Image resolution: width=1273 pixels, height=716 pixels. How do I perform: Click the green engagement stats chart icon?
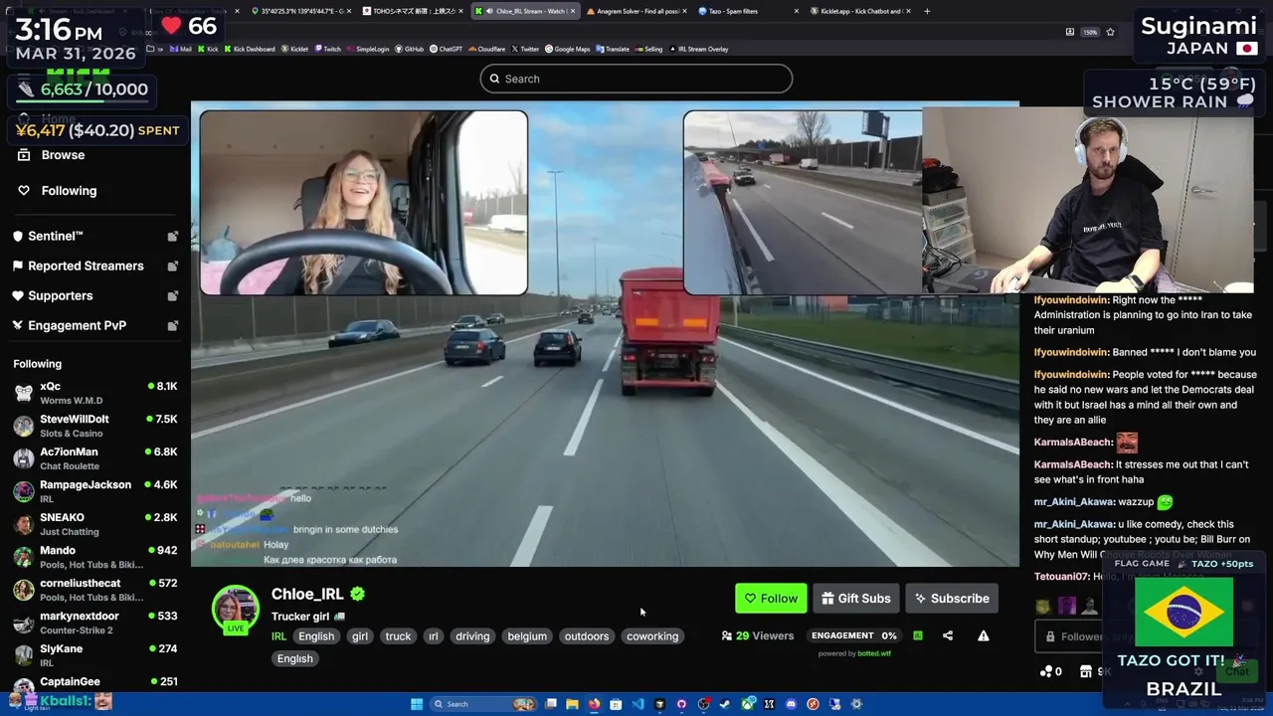pyautogui.click(x=918, y=635)
